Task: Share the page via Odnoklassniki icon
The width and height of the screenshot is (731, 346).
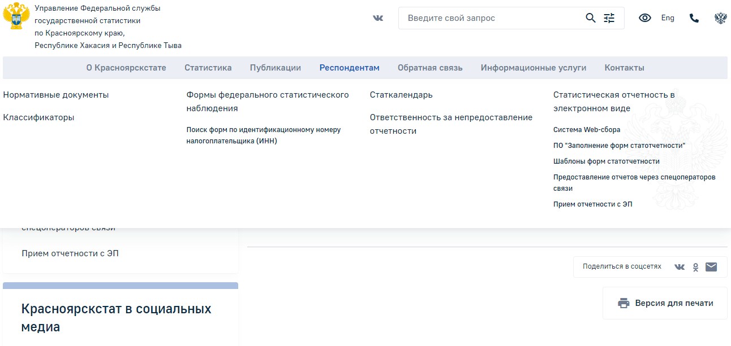Action: point(696,267)
